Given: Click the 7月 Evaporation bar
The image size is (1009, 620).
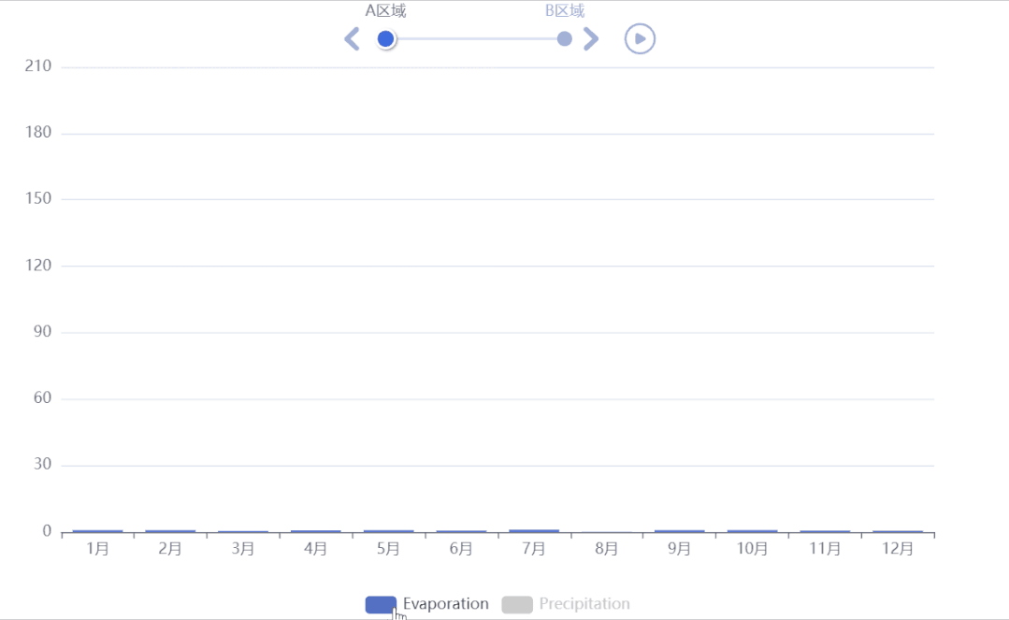Looking at the screenshot, I should (533, 530).
